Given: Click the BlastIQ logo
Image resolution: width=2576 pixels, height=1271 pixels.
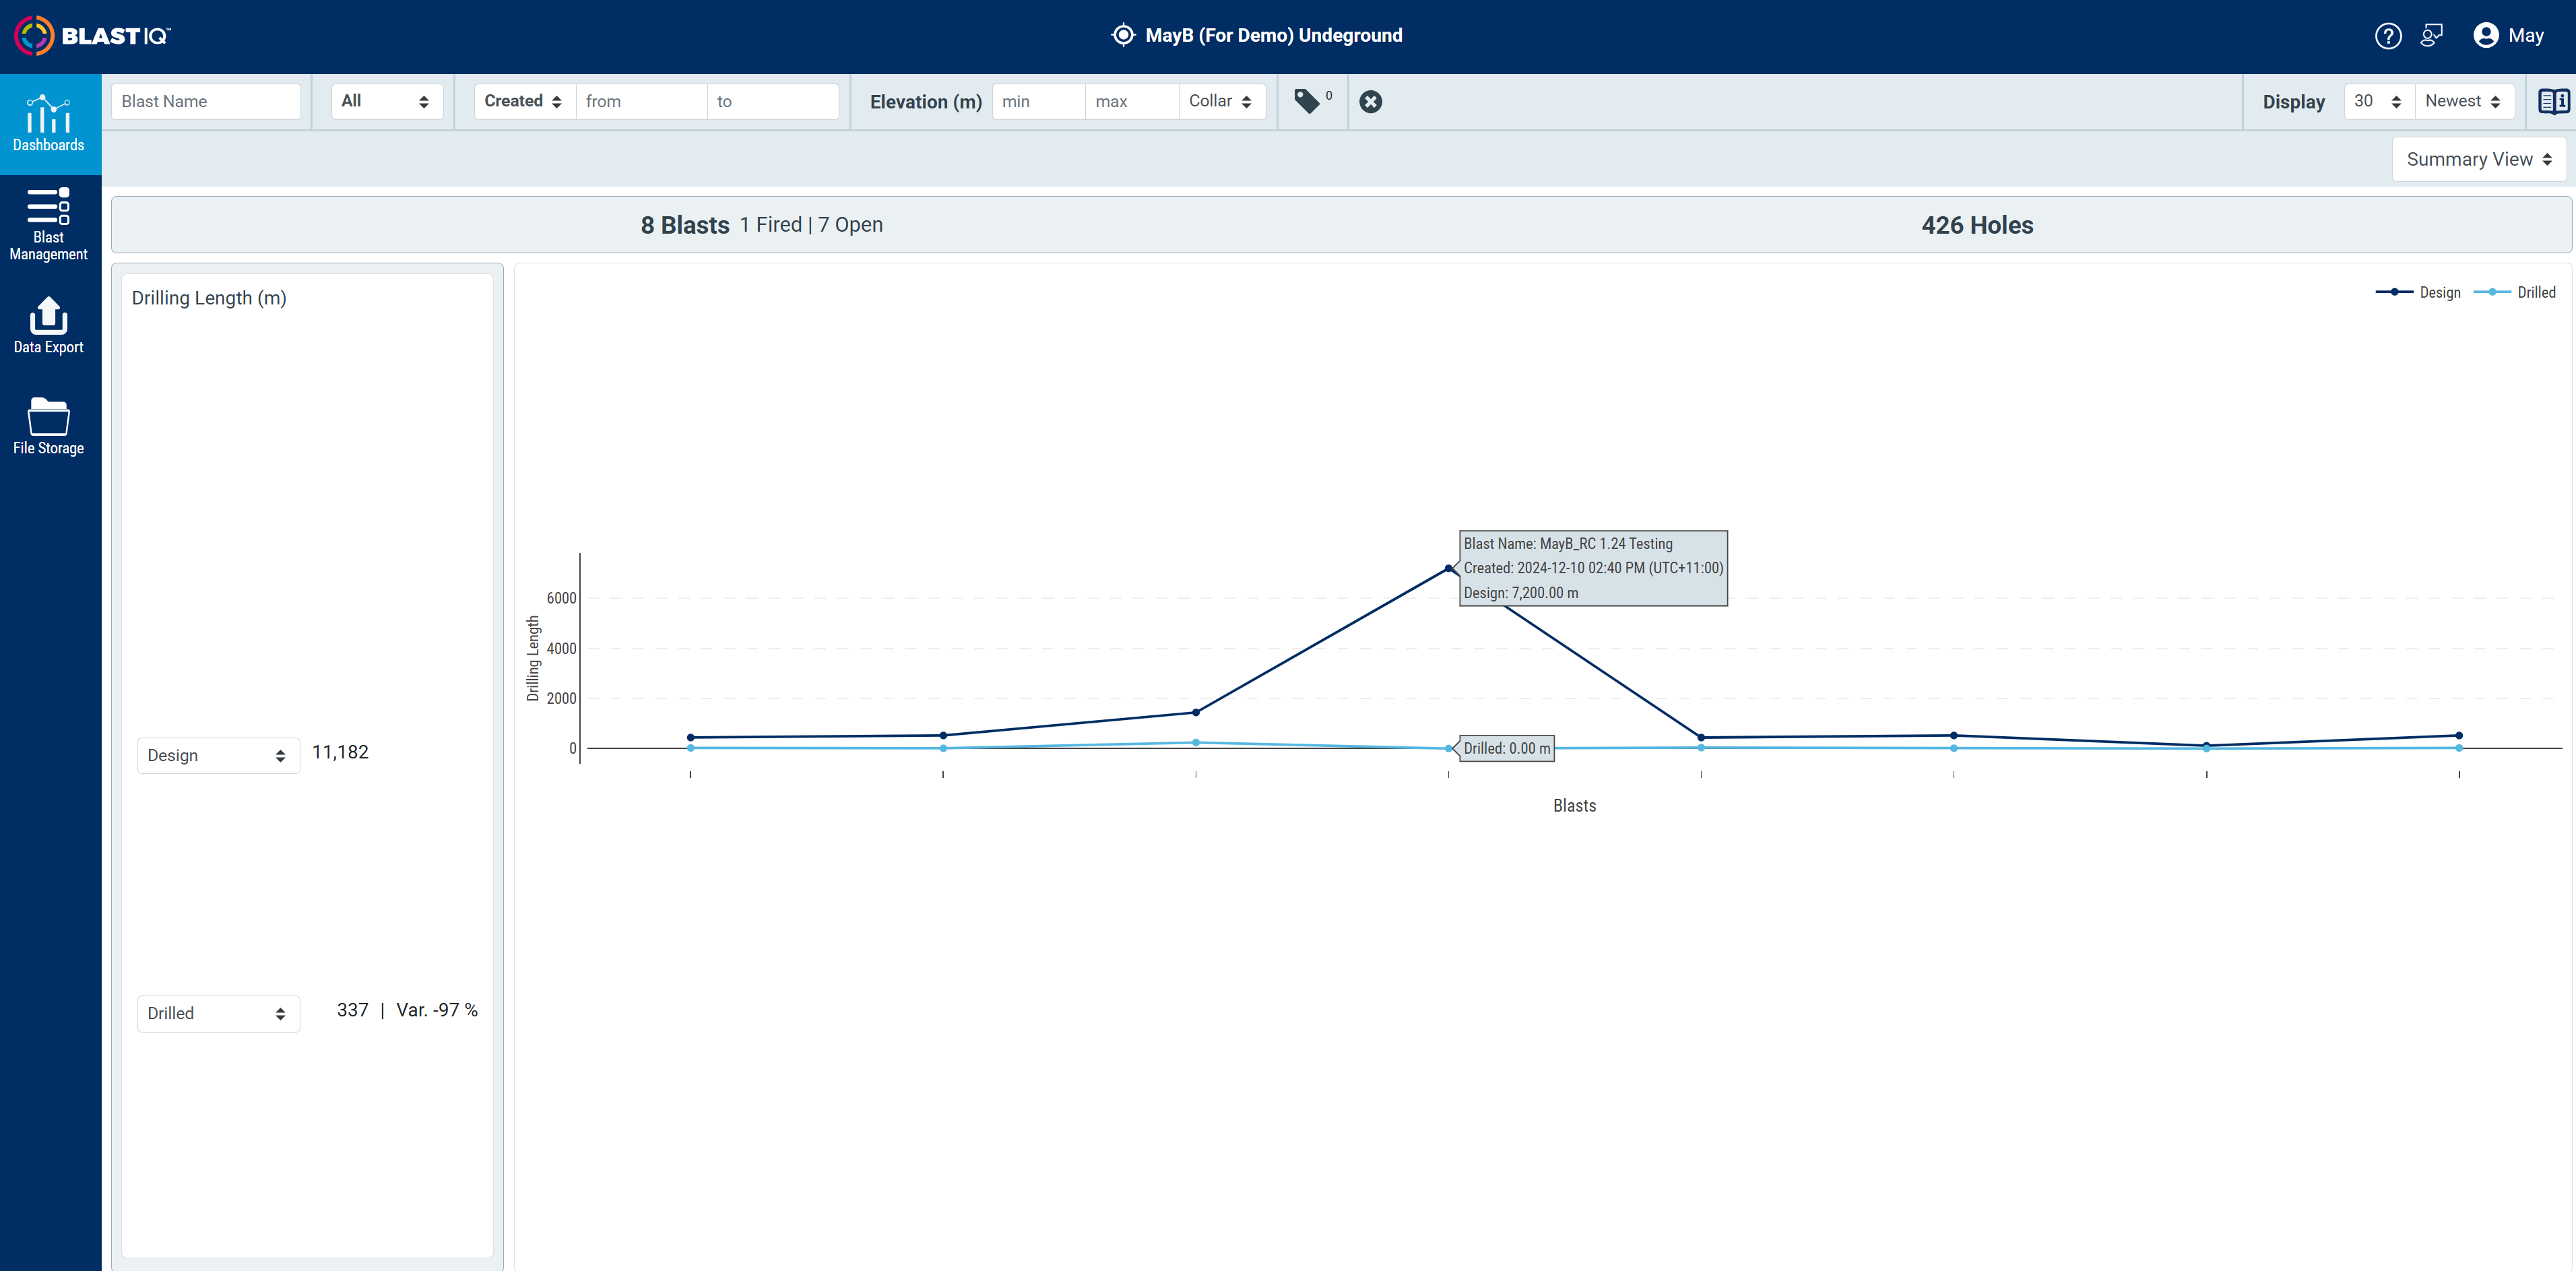Looking at the screenshot, I should click(92, 36).
